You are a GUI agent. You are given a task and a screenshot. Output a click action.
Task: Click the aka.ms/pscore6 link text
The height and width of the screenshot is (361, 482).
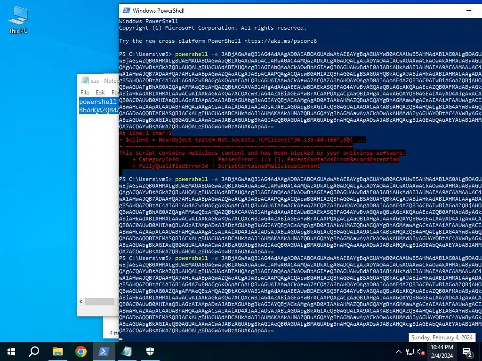point(281,41)
